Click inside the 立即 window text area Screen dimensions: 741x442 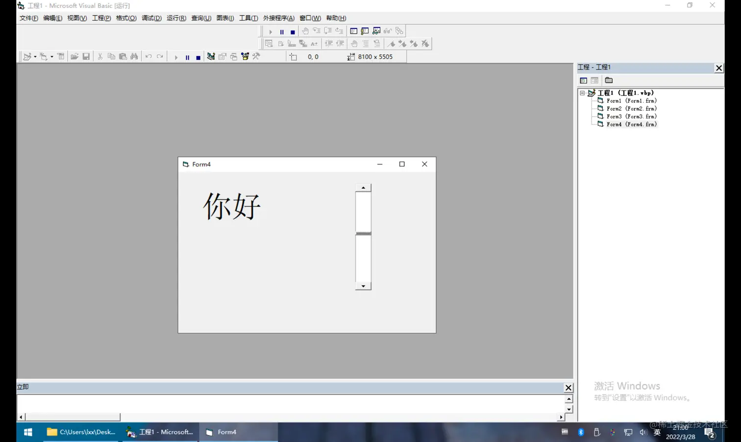click(x=291, y=403)
